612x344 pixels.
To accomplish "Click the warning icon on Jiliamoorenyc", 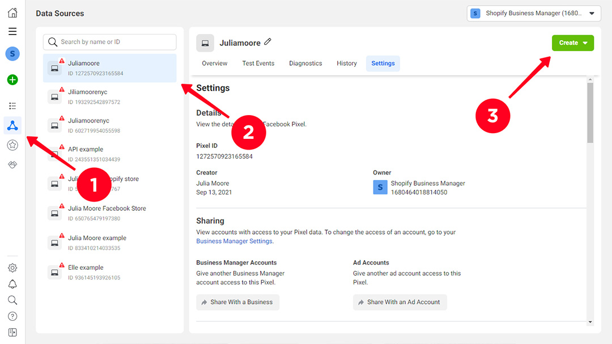I will point(62,90).
